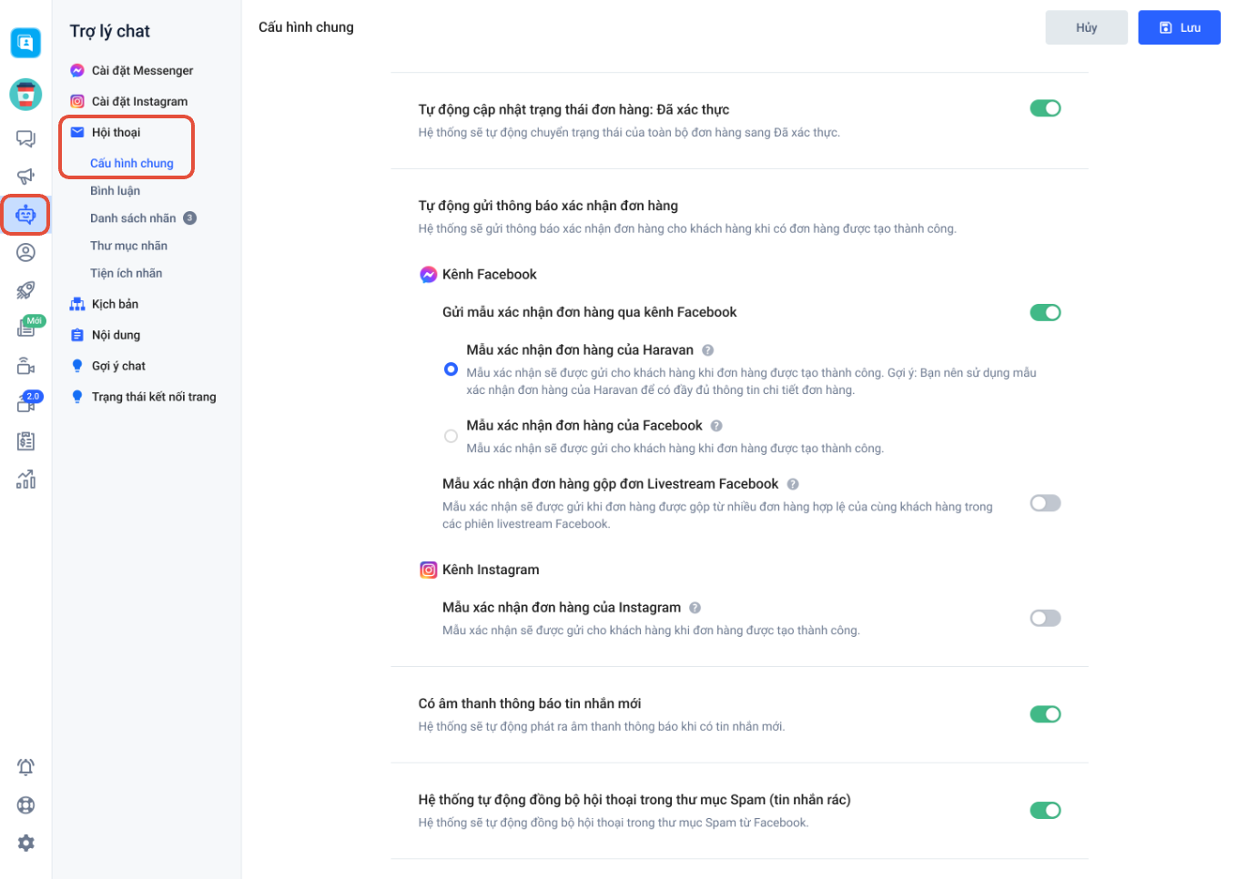The image size is (1238, 879).
Task: Click the notification bell icon
Action: click(25, 767)
